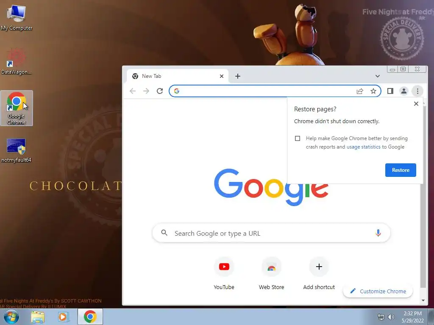Minimize the Chrome window
The width and height of the screenshot is (434, 325).
point(392,69)
